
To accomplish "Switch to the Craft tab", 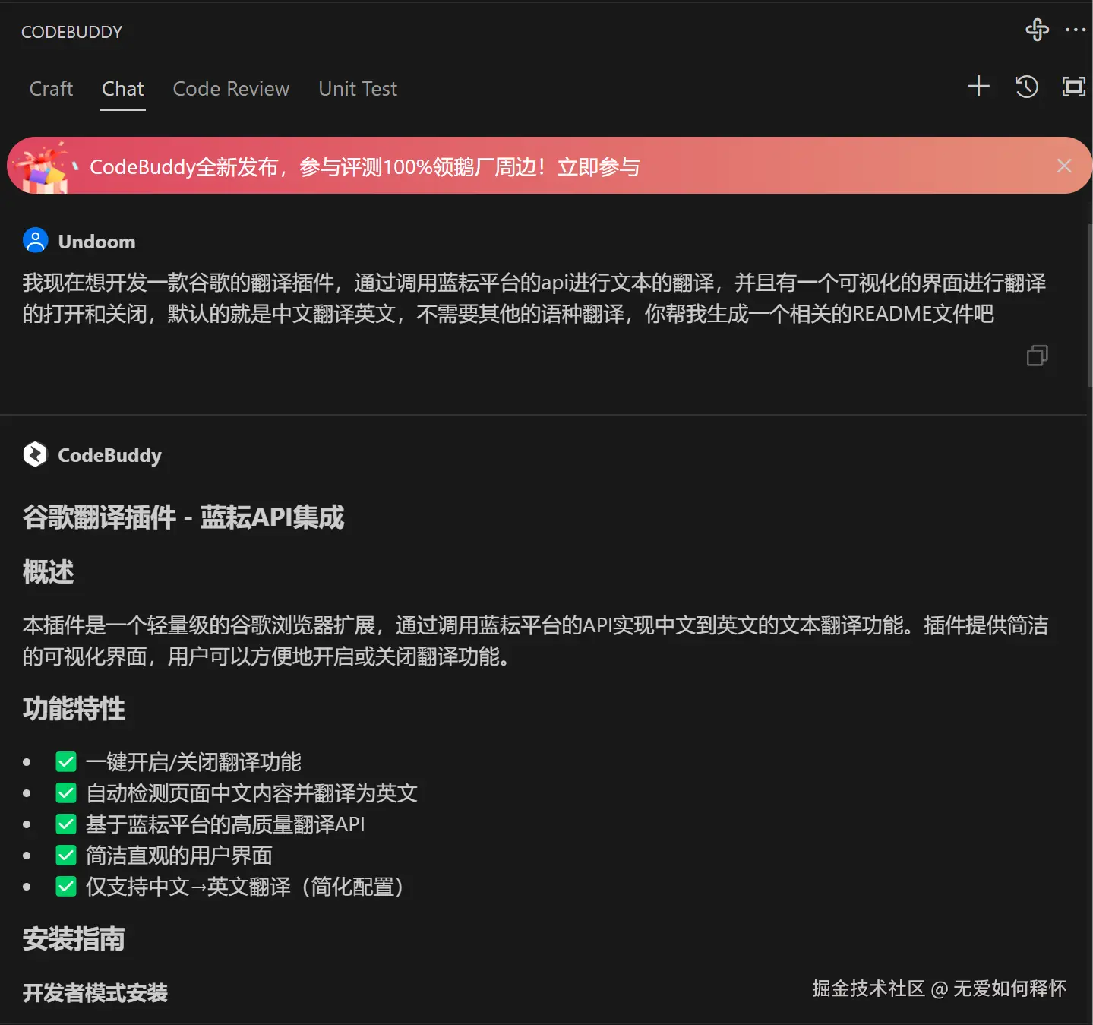I will coord(51,89).
